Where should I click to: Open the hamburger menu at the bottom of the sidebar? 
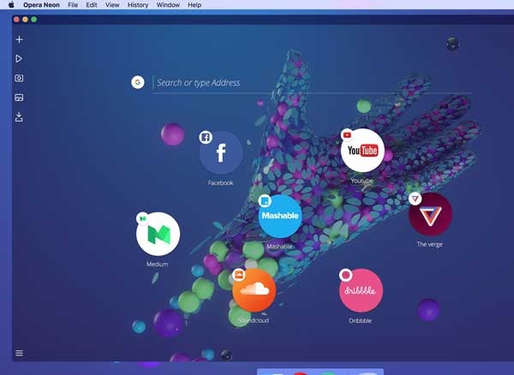coord(20,353)
